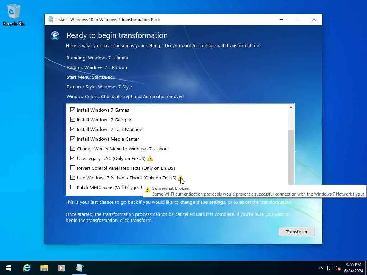Viewport: 367px width, 275px height.
Task: Uncheck Install Windows 7 Games
Action: pyautogui.click(x=72, y=110)
